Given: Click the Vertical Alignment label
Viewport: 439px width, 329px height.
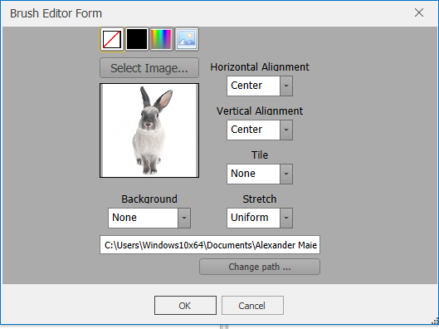Looking at the screenshot, I should 260,111.
